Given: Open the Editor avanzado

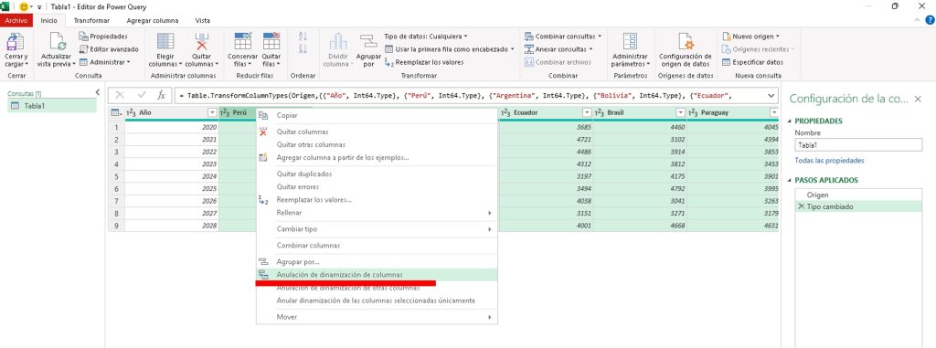Looking at the screenshot, I should (109, 49).
